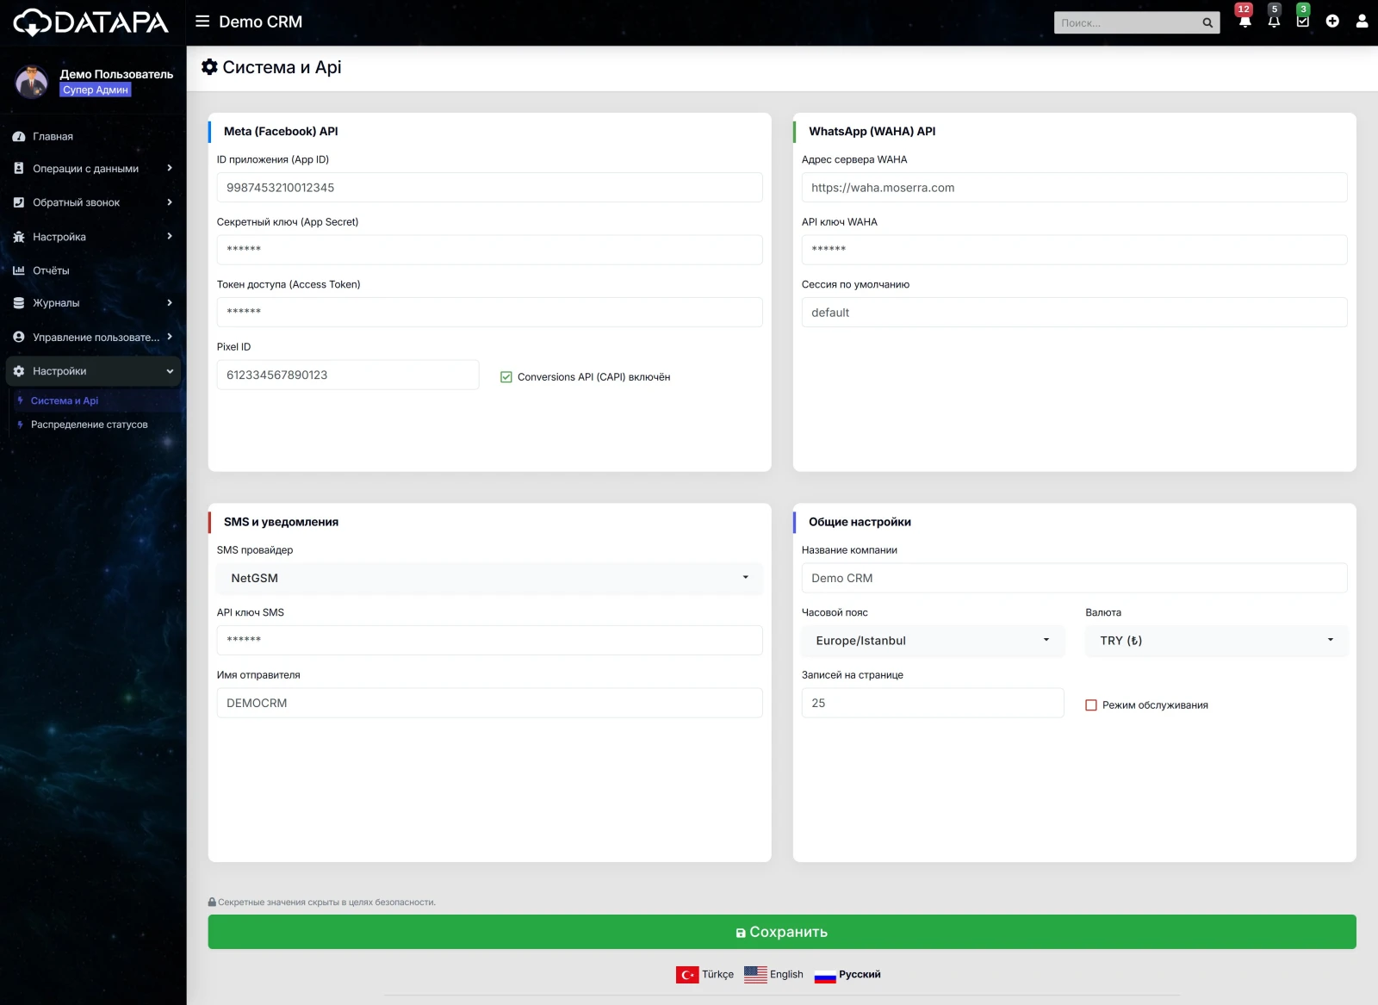The image size is (1378, 1005).
Task: Click the Супер Админ badge
Action: 96,90
